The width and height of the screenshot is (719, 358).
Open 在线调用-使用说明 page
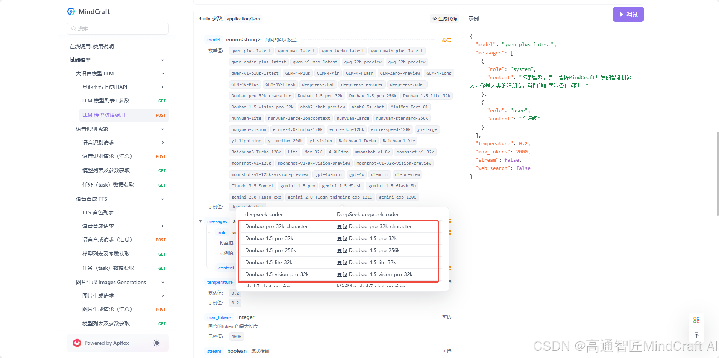point(92,47)
